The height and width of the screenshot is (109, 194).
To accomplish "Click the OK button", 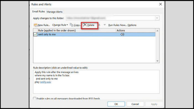I will 116,104.
